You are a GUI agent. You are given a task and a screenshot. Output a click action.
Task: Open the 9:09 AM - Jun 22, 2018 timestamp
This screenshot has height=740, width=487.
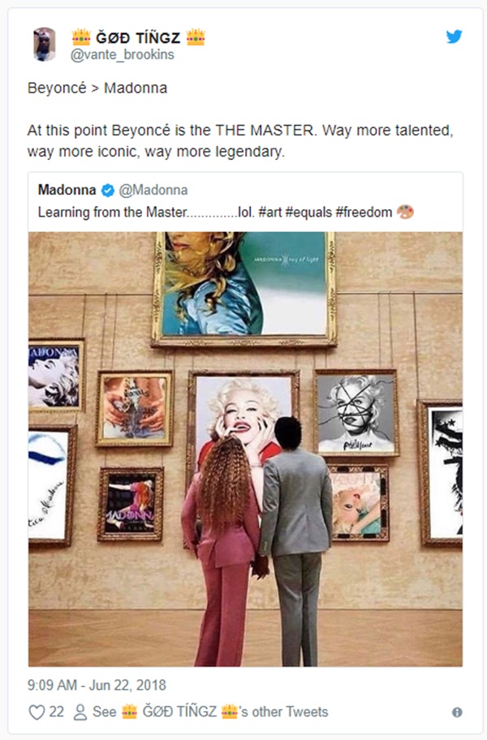(97, 686)
